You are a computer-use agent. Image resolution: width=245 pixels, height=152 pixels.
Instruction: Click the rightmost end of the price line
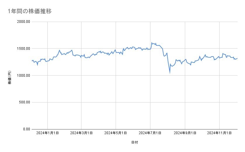(237, 58)
